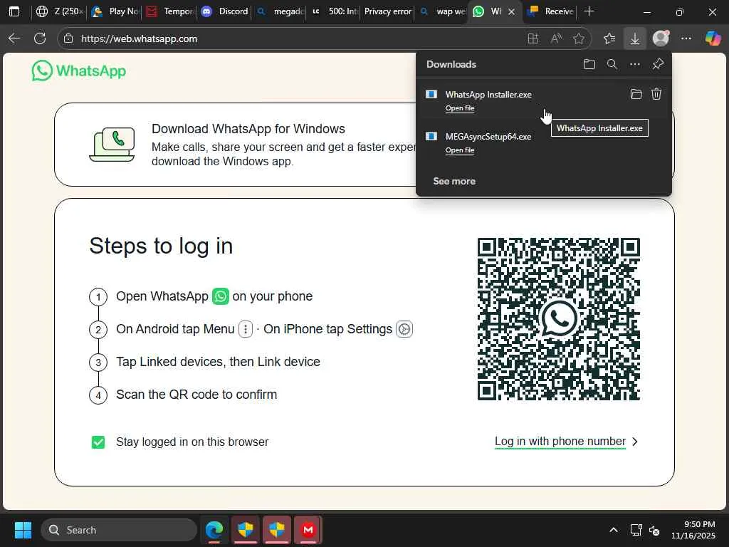Activate Read aloud icon in address bar
The width and height of the screenshot is (729, 547).
[x=556, y=38]
